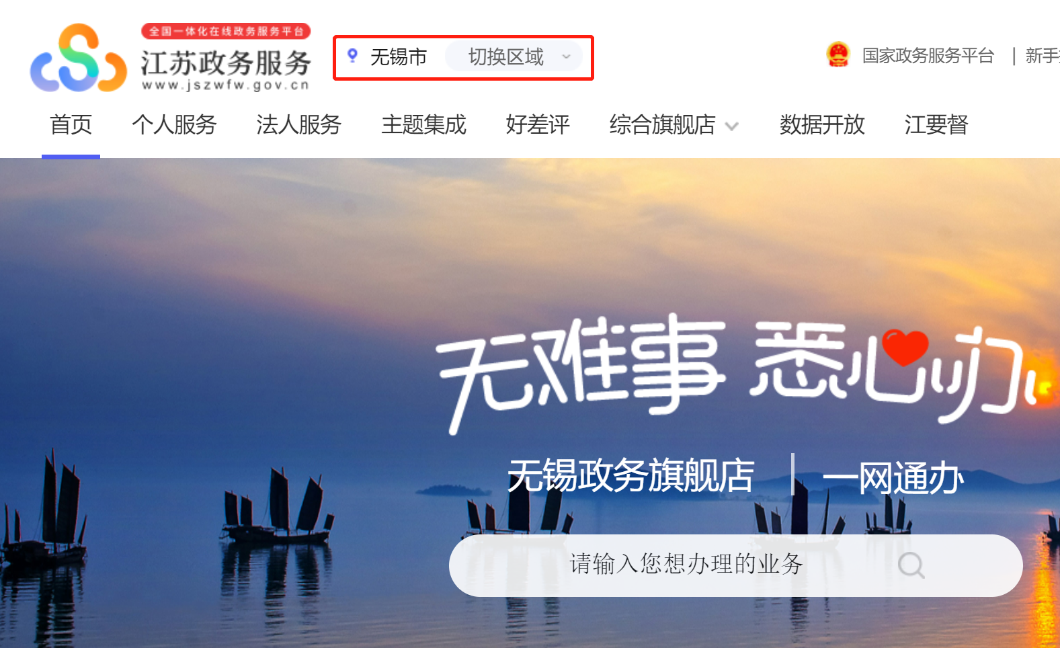Click the 无锡市 current city label
Viewport: 1060px width, 648px height.
coord(399,57)
